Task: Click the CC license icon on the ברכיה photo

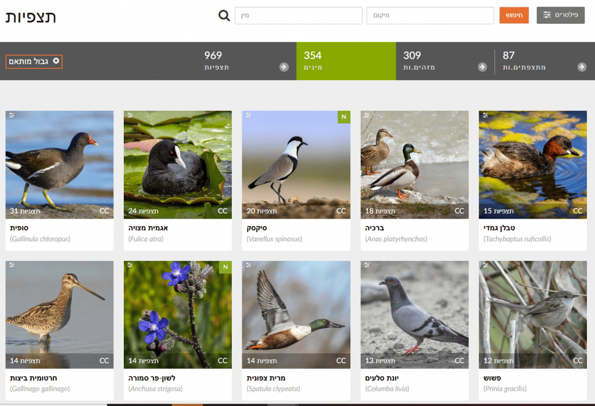Action: [x=459, y=211]
